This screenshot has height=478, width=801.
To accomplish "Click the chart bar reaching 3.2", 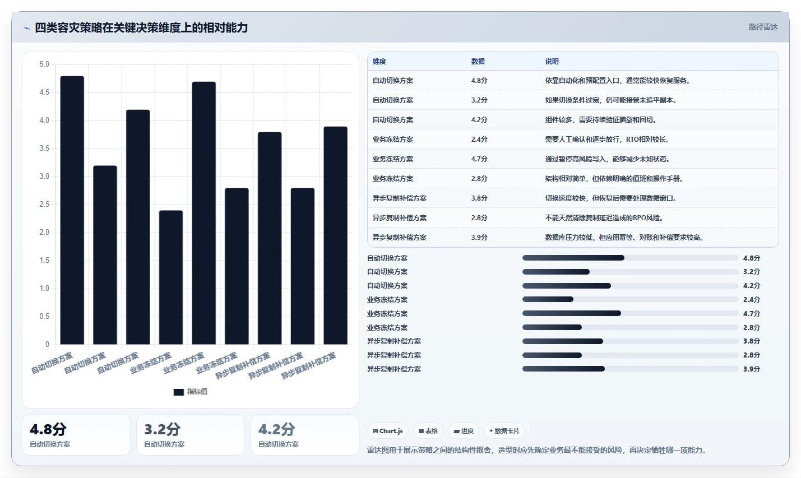I will point(105,255).
